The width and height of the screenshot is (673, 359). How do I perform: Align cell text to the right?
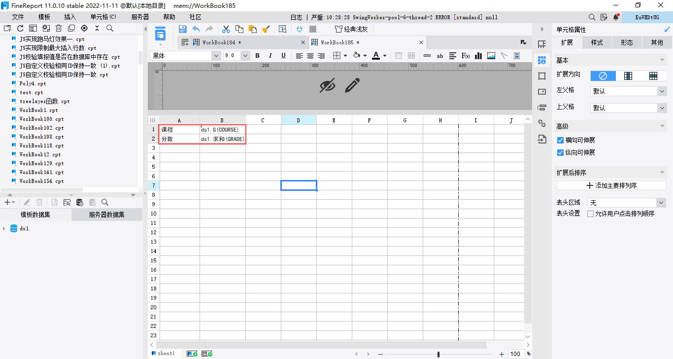(x=321, y=56)
